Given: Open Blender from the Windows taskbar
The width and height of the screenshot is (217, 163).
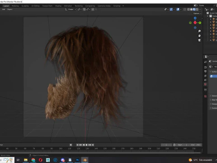Looking at the screenshot, I should (x=85, y=160).
